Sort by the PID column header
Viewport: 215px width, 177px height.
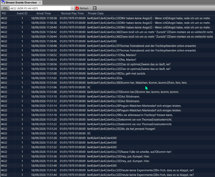[4, 13]
